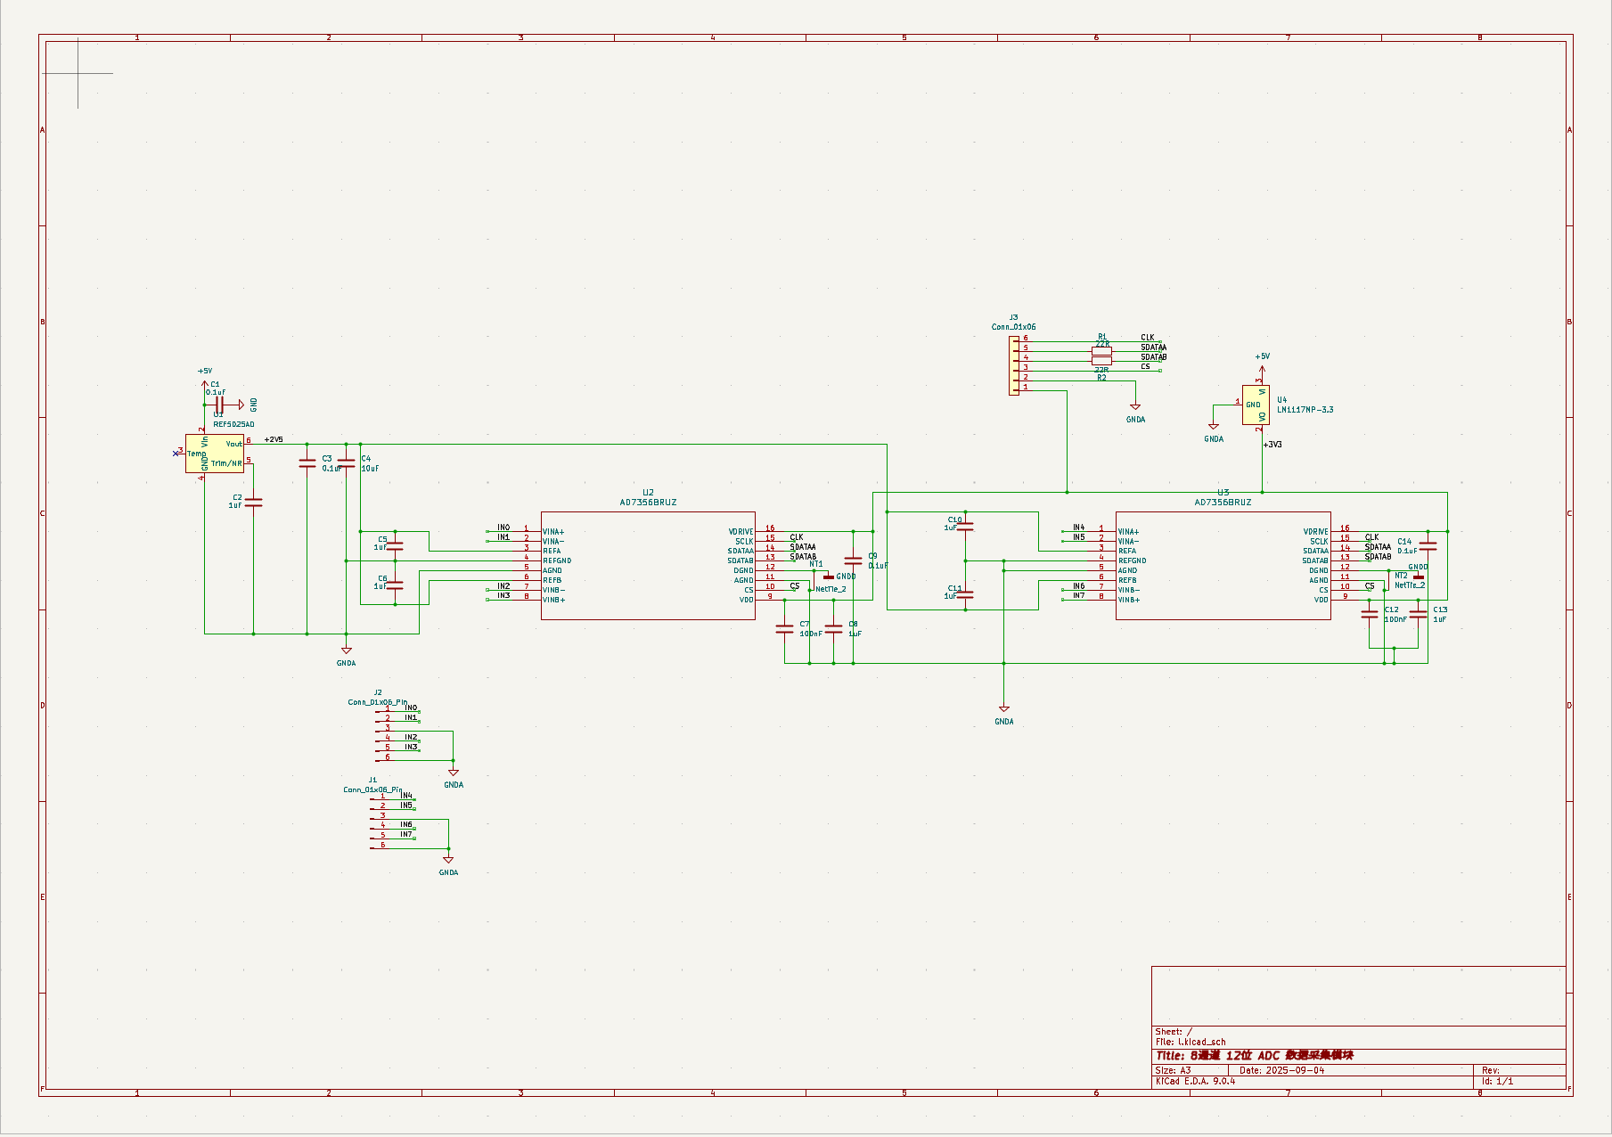Click the +2V5 net label

click(274, 439)
